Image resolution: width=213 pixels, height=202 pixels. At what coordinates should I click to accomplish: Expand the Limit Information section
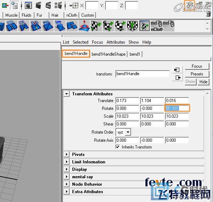pyautogui.click(x=67, y=162)
